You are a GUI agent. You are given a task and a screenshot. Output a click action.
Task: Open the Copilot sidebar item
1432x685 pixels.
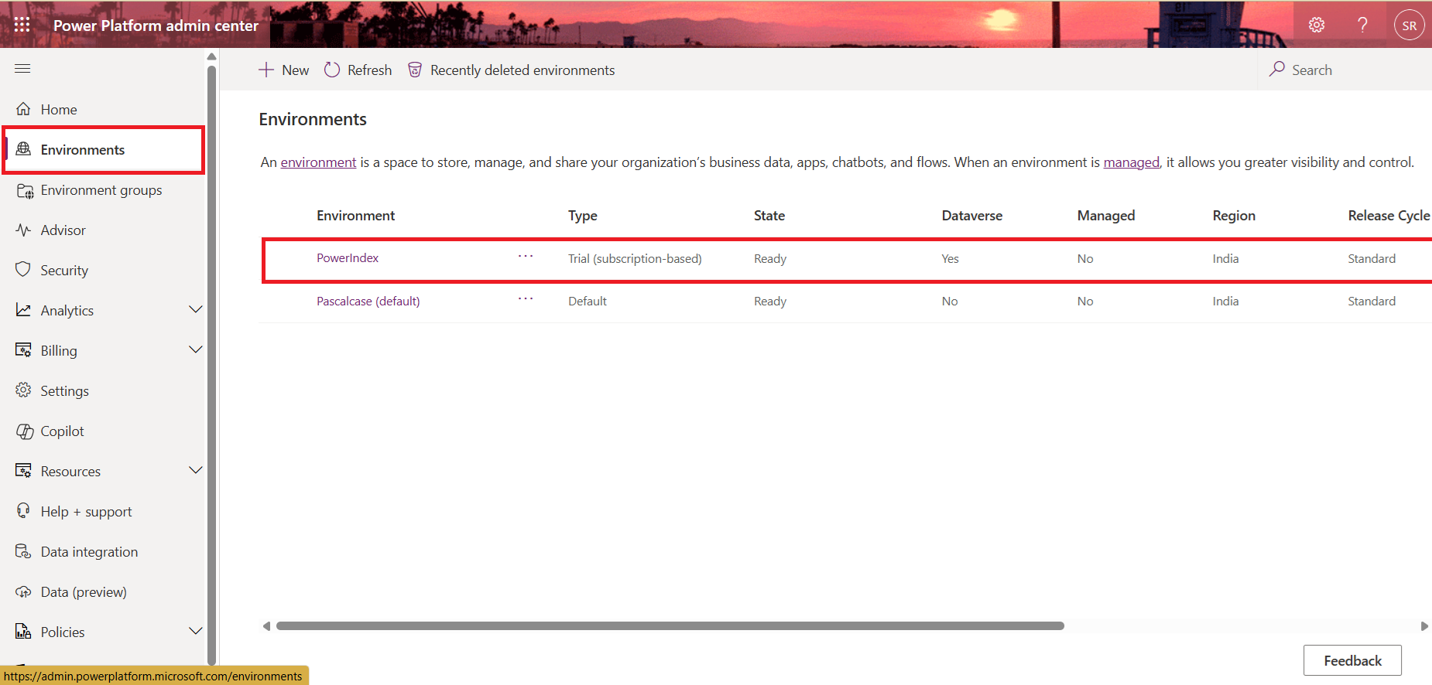pyautogui.click(x=62, y=431)
